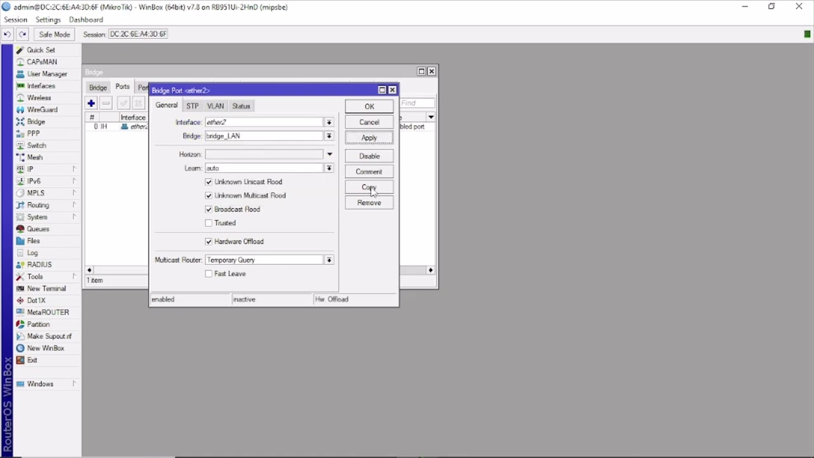This screenshot has width=814, height=458.
Task: Click Make Supout.rif entry
Action: [49, 336]
